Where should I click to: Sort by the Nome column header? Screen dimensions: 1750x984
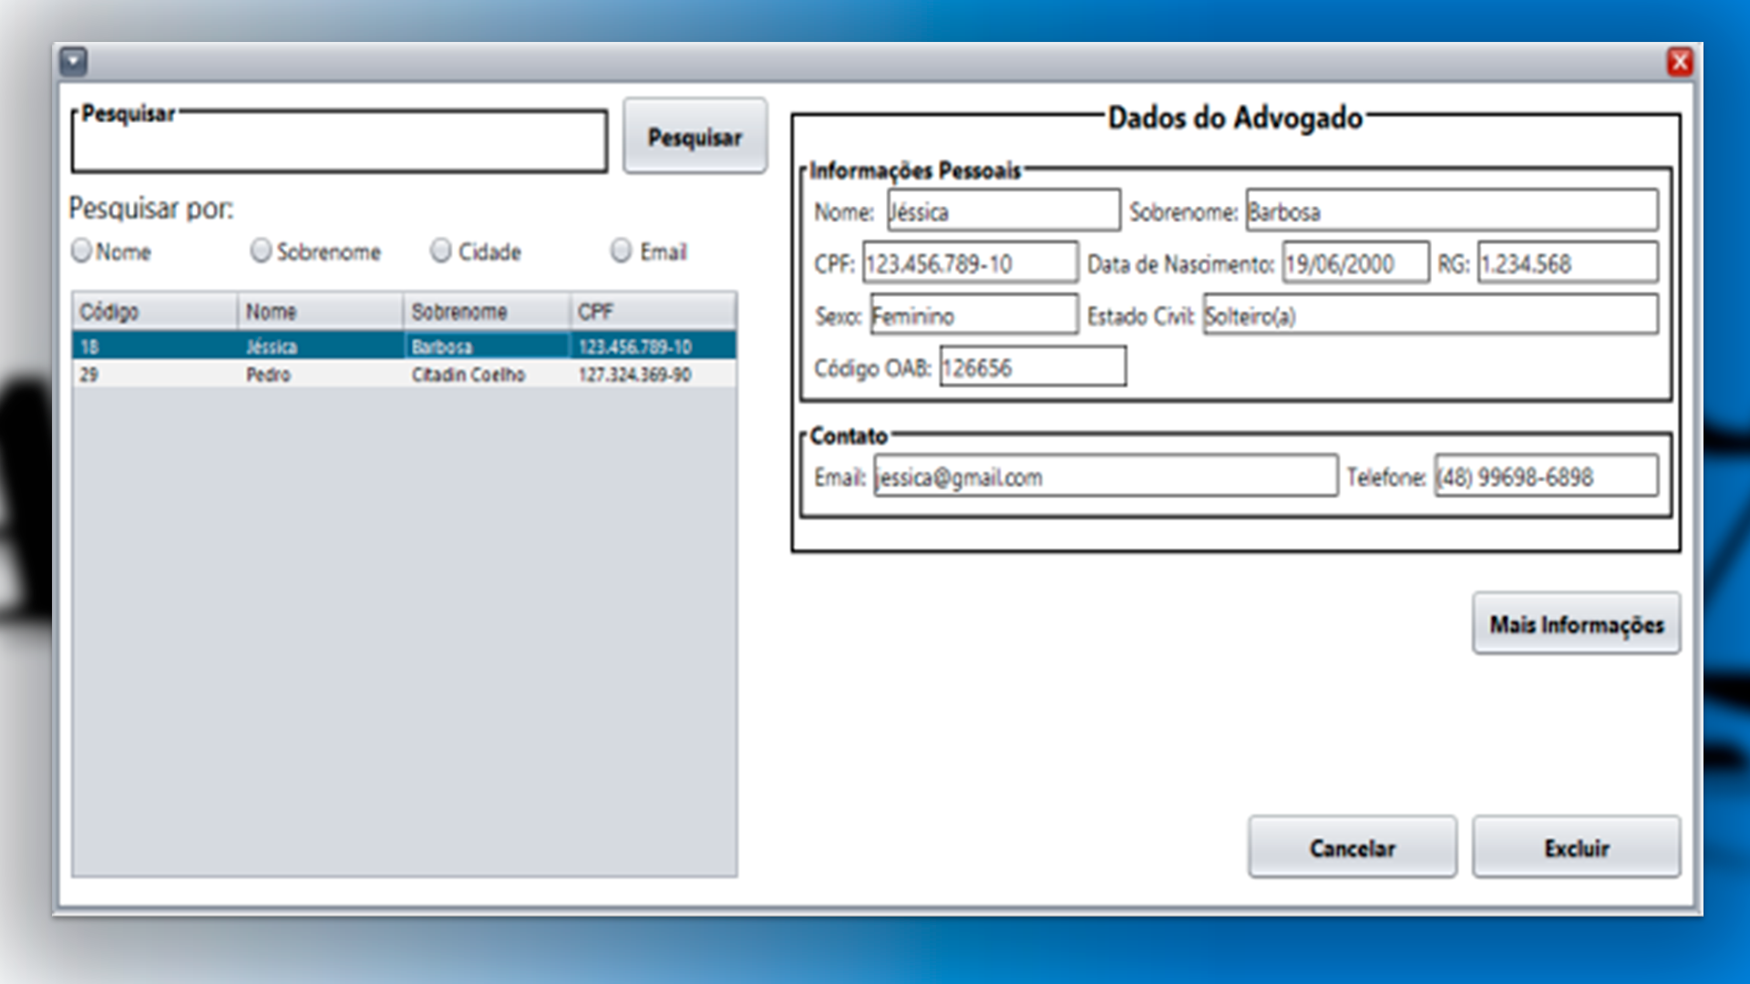(x=321, y=312)
